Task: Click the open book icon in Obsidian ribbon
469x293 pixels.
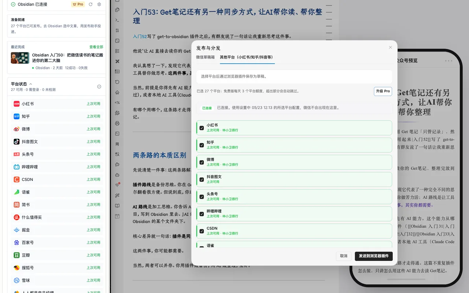Action: click(117, 206)
